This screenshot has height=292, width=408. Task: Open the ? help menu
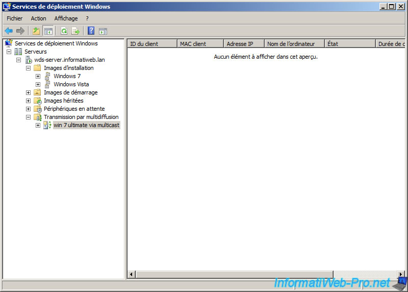87,18
